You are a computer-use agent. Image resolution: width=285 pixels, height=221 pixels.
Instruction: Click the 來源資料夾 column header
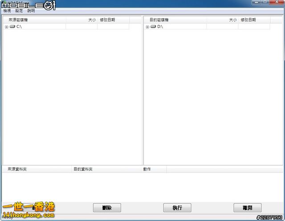[x=37, y=169]
